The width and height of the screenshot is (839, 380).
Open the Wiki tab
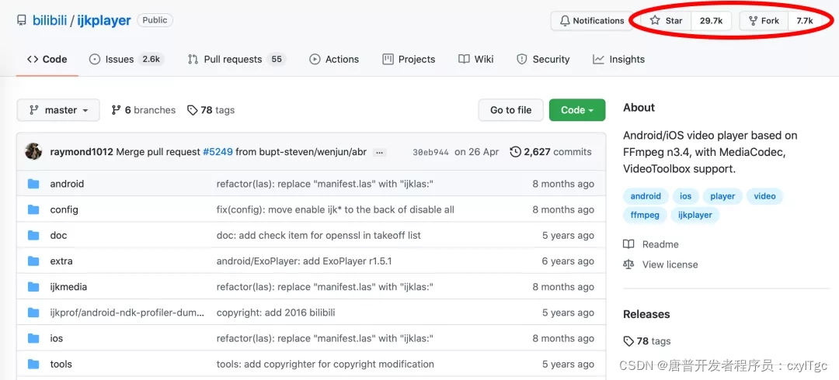[x=476, y=59]
